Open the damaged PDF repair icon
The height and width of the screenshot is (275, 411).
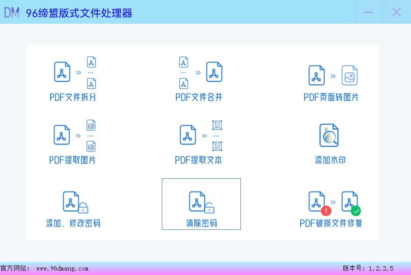coord(333,203)
